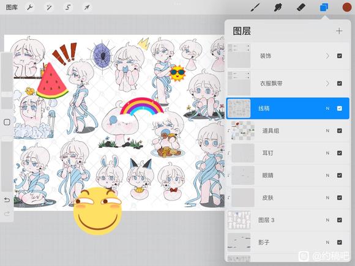Activate the Selection S-shaped tool

[68, 7]
